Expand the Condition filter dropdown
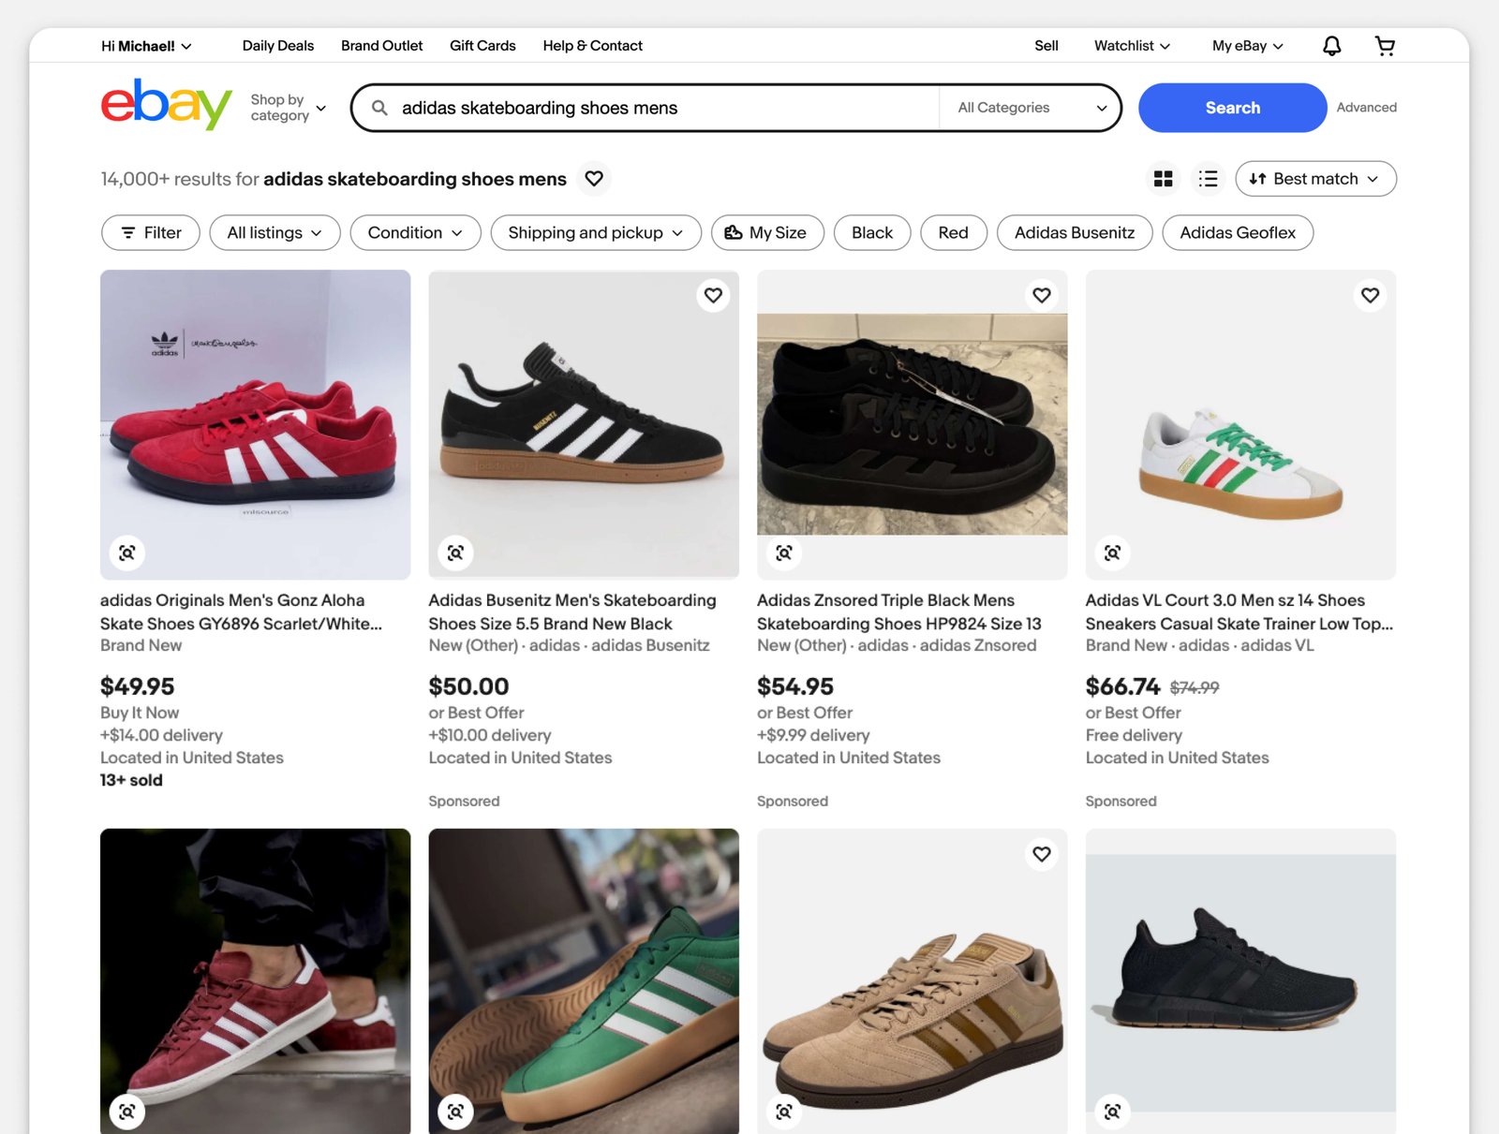The width and height of the screenshot is (1499, 1134). tap(415, 233)
